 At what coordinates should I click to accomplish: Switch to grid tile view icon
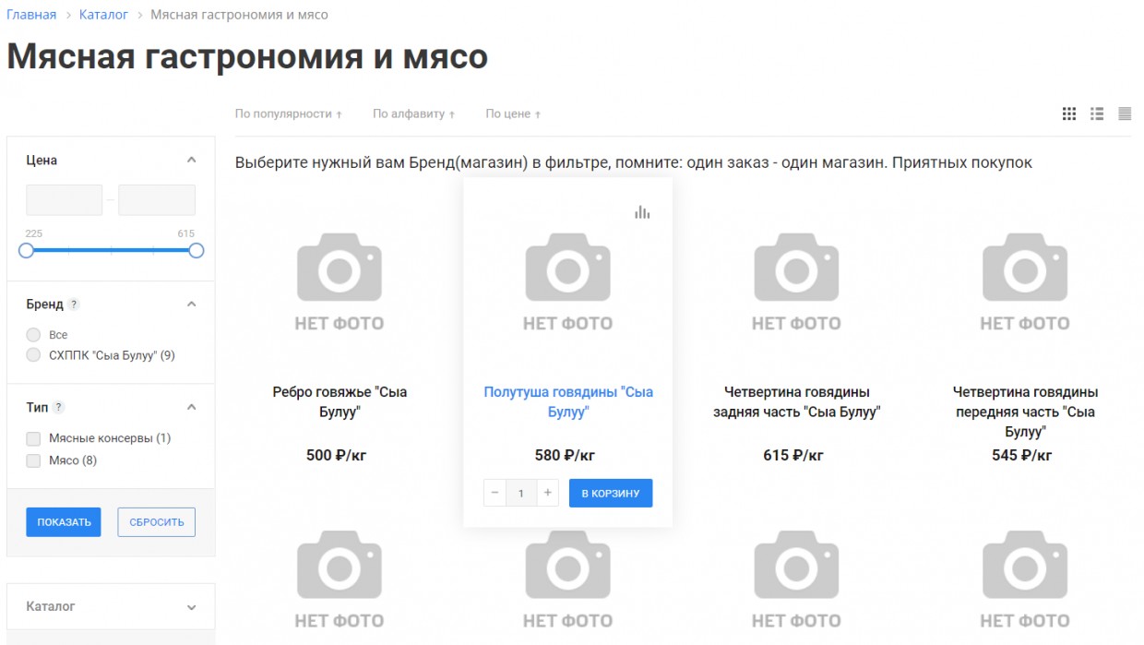point(1069,113)
